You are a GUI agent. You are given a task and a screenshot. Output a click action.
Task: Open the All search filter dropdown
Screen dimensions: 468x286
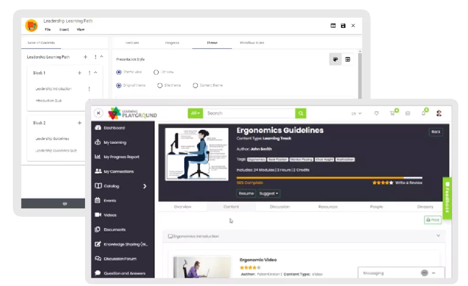tap(195, 113)
